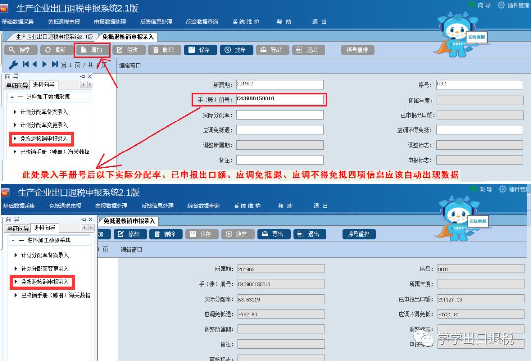Click the 应调免抵退 field showing -782.63

click(281, 314)
